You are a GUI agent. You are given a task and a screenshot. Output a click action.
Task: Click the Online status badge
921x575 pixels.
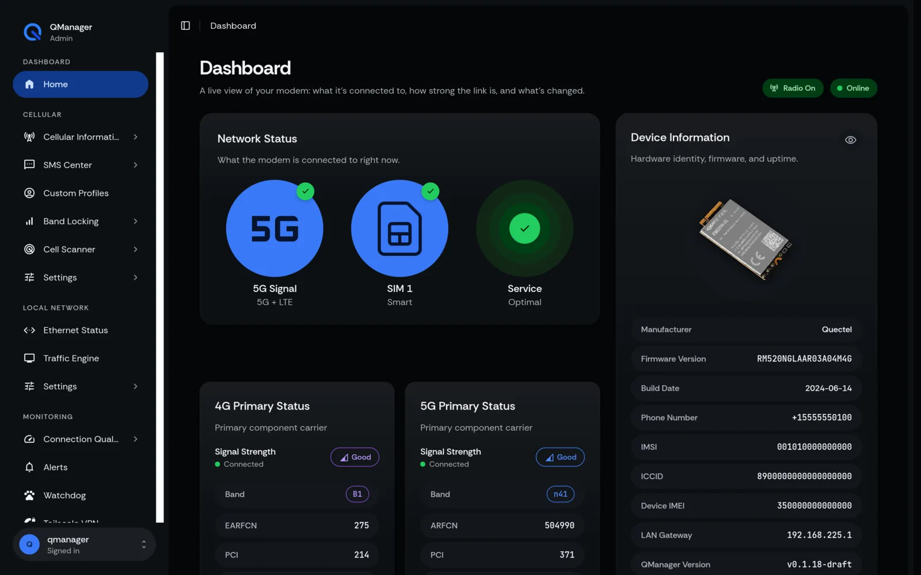point(853,88)
